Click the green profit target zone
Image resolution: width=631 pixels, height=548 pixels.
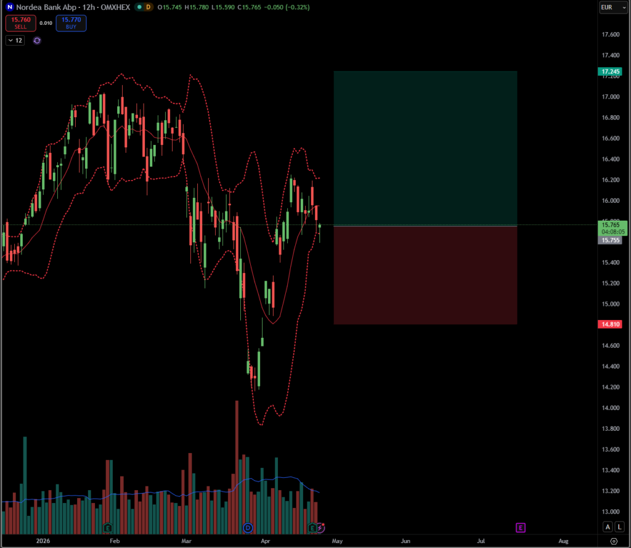click(425, 148)
